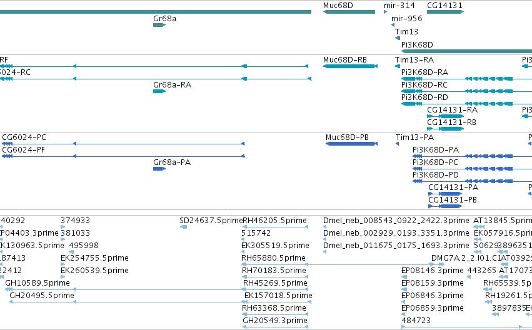Select the RH70183.5prime EST label
The height and width of the screenshot is (330, 532).
274,271
